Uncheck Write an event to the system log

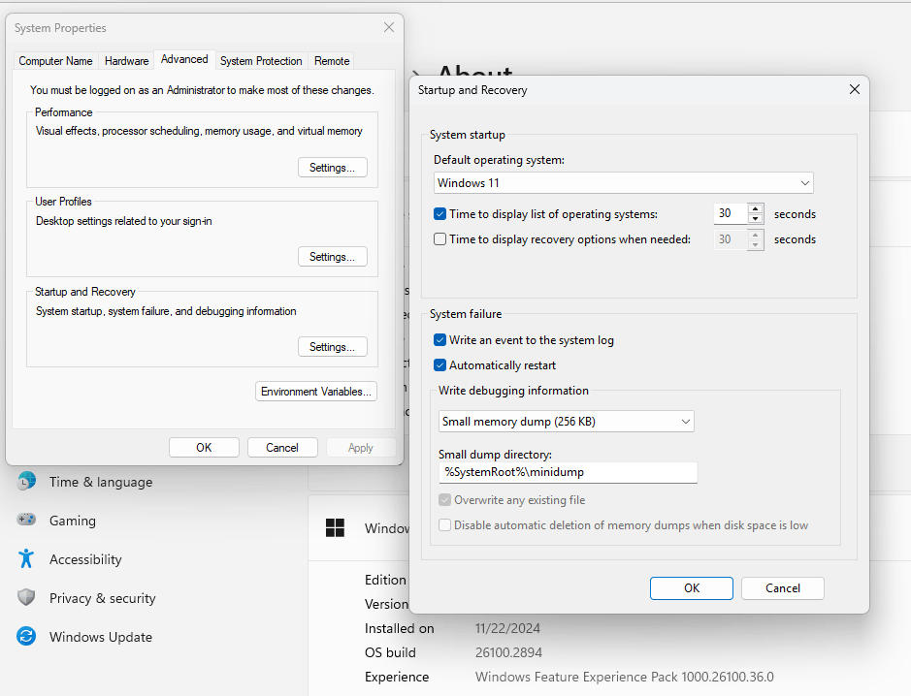439,340
